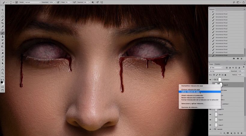Viewport: 246px width, 136px height.
Task: Select the Clone Stamp tool
Action: (2, 36)
